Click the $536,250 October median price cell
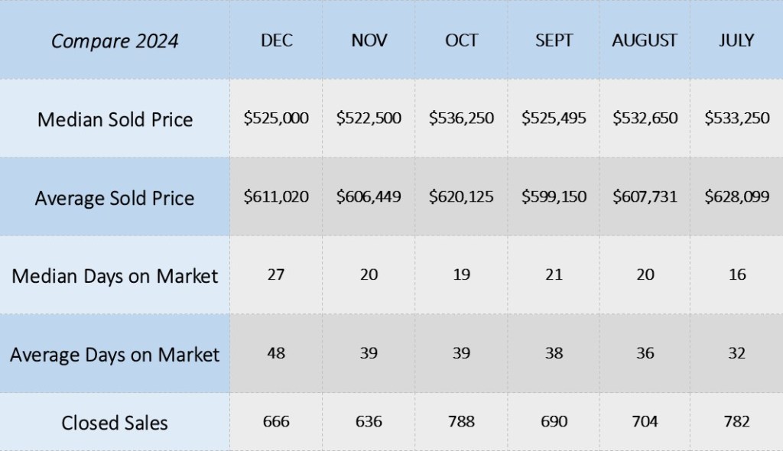 pyautogui.click(x=461, y=118)
